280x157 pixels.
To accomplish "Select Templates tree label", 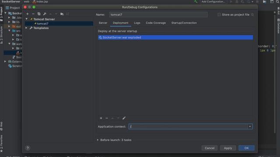I will 41,28.
